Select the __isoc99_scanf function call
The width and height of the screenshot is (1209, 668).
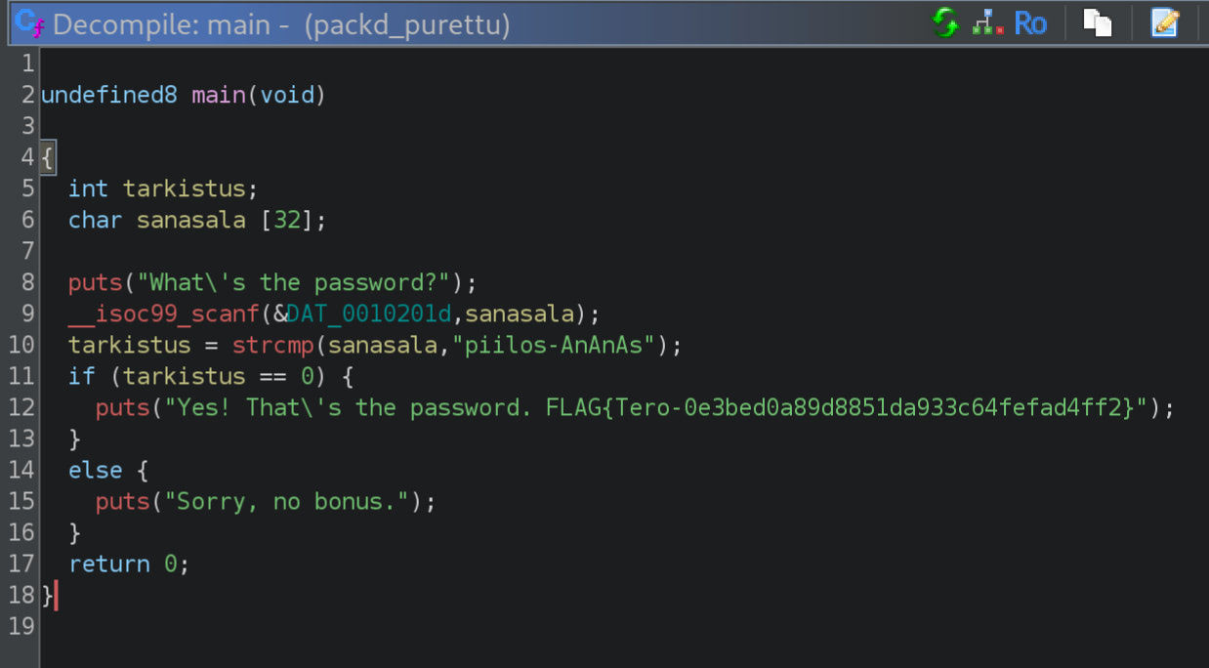coord(164,313)
